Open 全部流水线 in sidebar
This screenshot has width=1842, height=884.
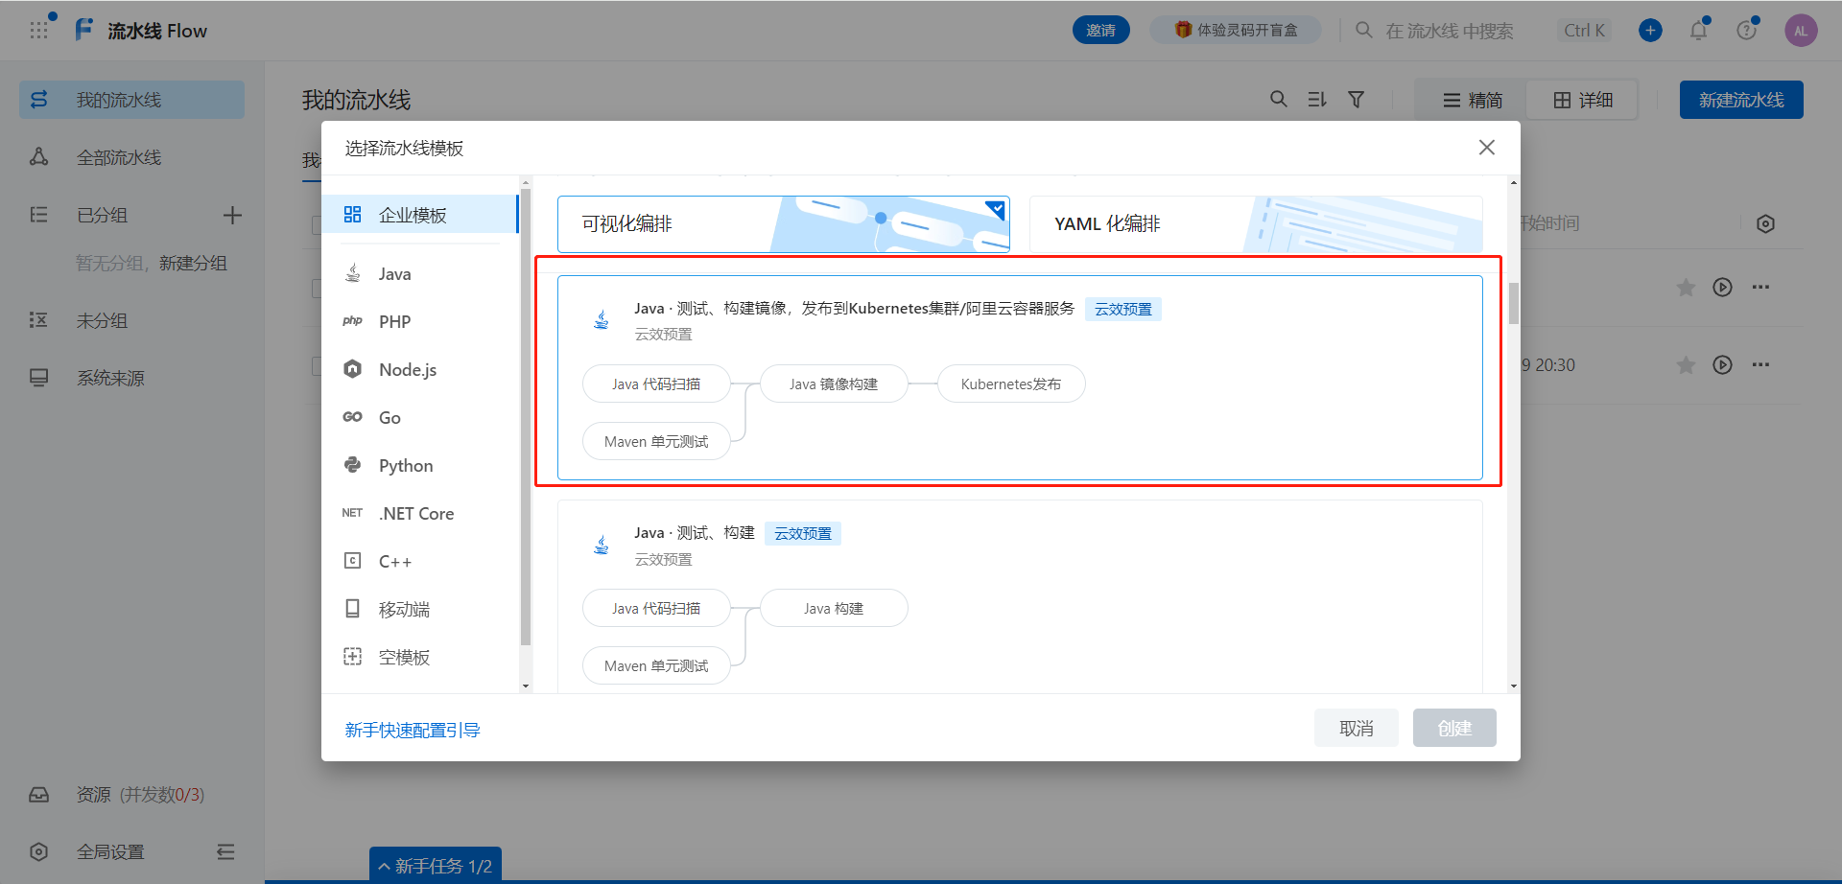[132, 157]
